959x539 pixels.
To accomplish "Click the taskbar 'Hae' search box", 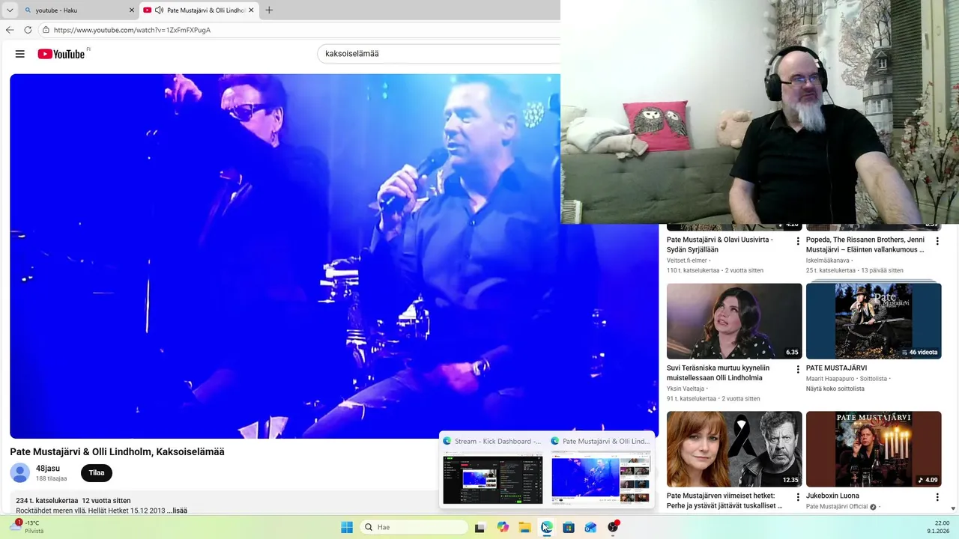I will [414, 527].
